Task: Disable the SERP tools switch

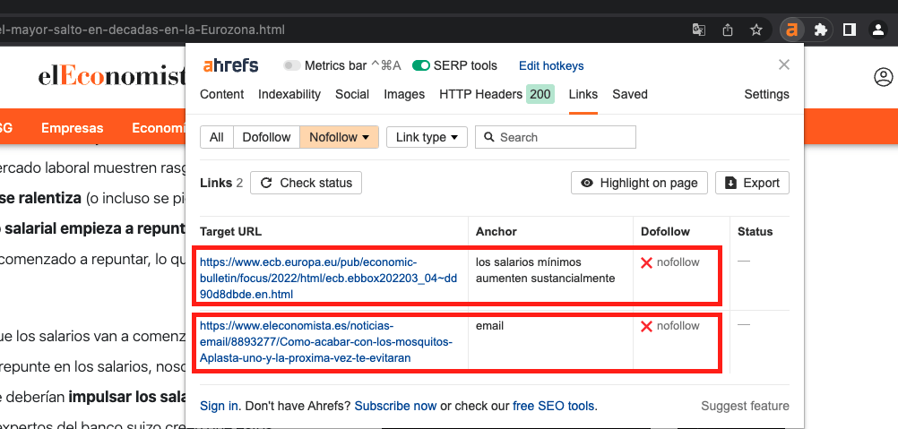Action: 421,65
